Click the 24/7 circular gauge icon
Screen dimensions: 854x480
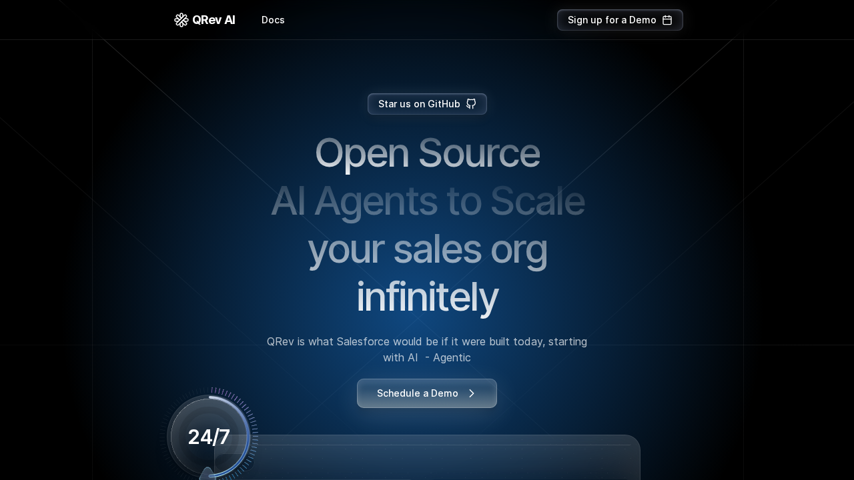point(209,437)
